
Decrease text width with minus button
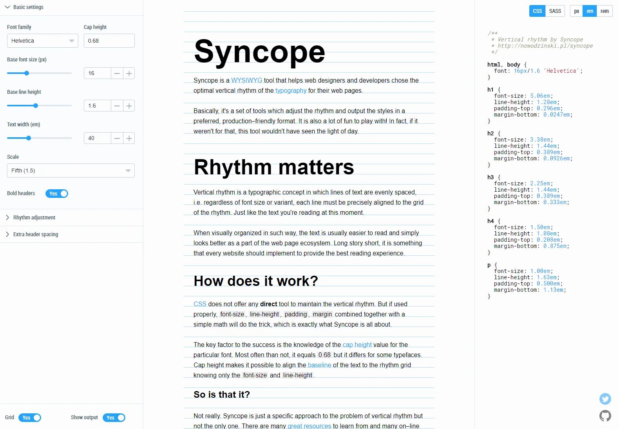(x=117, y=138)
